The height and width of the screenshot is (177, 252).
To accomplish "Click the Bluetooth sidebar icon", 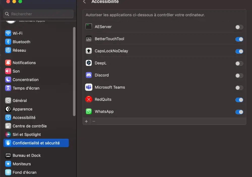I will pyautogui.click(x=8, y=42).
